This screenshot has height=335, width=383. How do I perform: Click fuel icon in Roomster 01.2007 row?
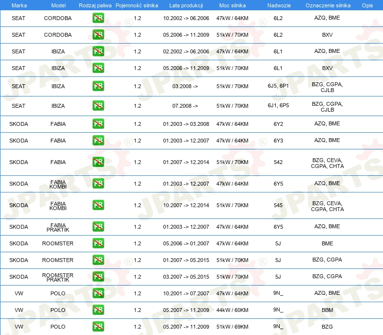(98, 260)
